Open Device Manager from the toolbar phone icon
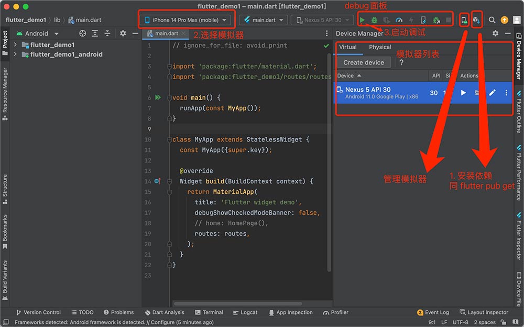This screenshot has width=524, height=327. click(x=463, y=20)
